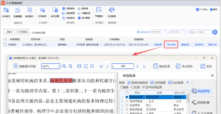The width and height of the screenshot is (221, 114).
Task: Uncheck result row 1 checkbox
Action: click(127, 97)
